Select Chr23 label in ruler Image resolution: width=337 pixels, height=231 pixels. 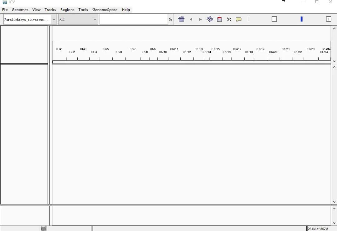(x=310, y=49)
